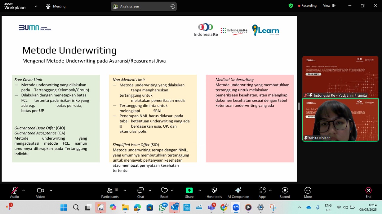The image size is (382, 214).
Task: Click the "Guaranteed Issue Offer (GIO)" heading
Action: point(40,128)
